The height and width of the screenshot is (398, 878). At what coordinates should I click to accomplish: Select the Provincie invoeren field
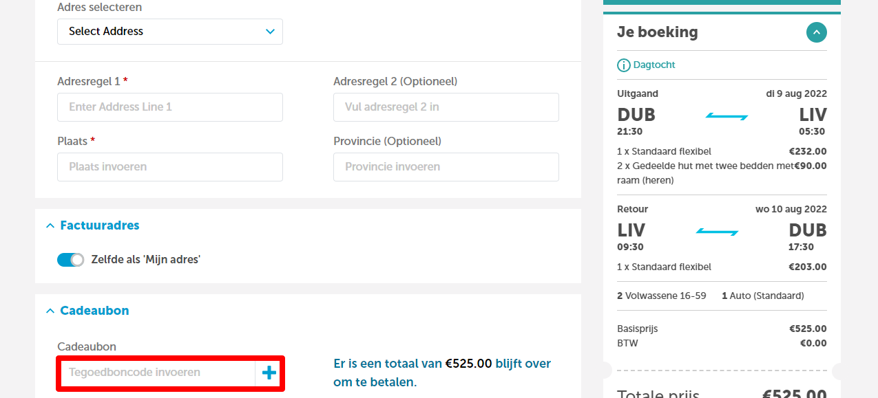446,167
